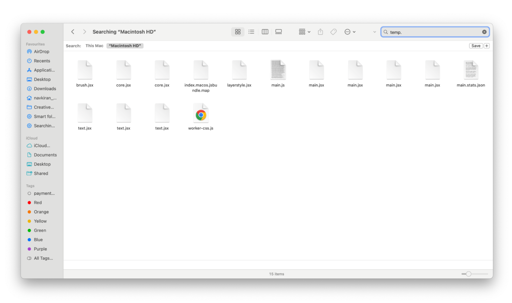This screenshot has width=512, height=303.
Task: Click the Share toolbar icon
Action: [x=320, y=32]
